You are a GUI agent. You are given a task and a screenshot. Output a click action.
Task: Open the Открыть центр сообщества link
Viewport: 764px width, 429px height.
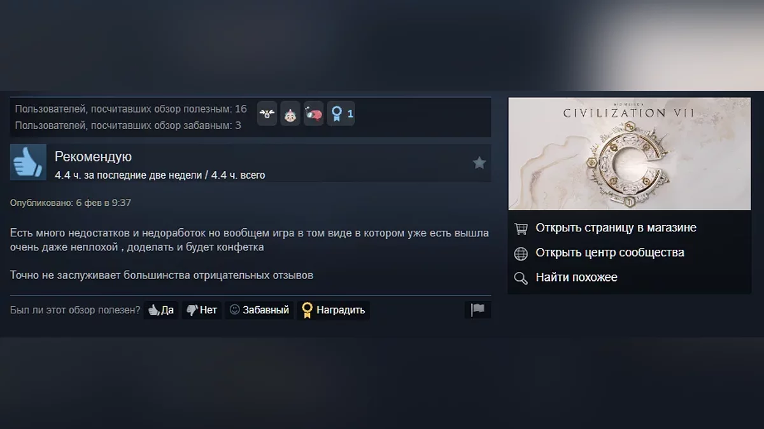(610, 252)
